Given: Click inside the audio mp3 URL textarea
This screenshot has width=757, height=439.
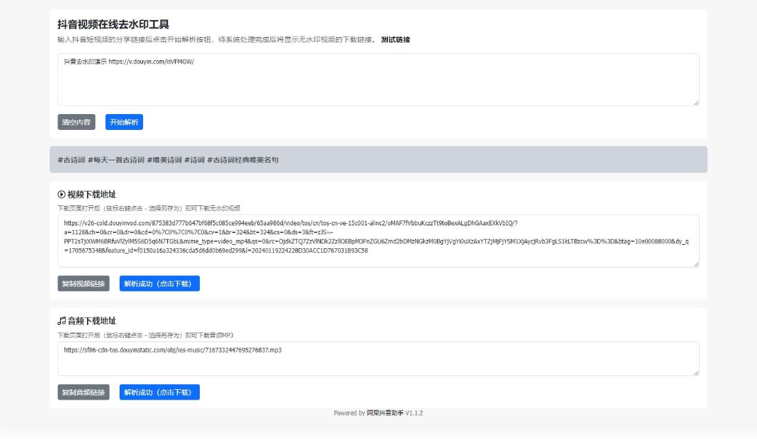Looking at the screenshot, I should click(378, 359).
